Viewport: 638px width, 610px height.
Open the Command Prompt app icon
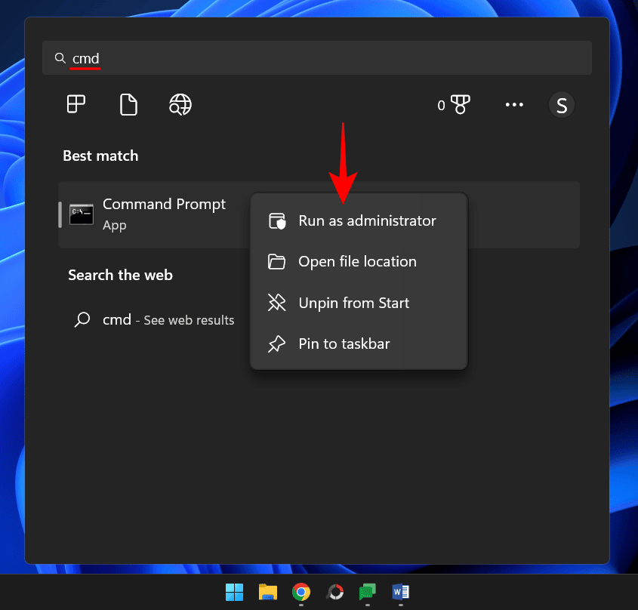tap(82, 214)
